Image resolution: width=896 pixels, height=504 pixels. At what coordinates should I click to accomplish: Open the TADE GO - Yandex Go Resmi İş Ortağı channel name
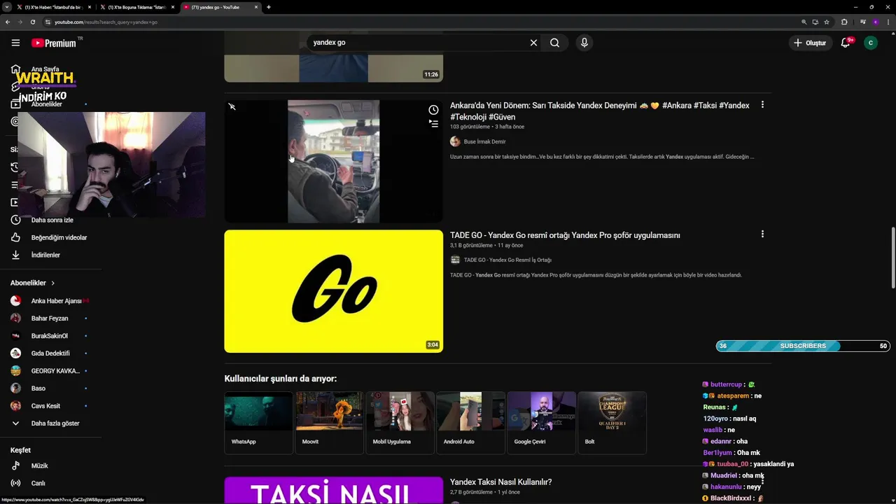[x=507, y=260]
